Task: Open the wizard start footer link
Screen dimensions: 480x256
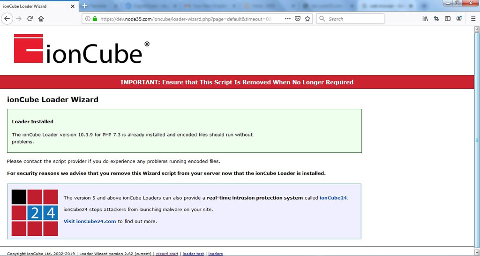Action: pyautogui.click(x=167, y=254)
